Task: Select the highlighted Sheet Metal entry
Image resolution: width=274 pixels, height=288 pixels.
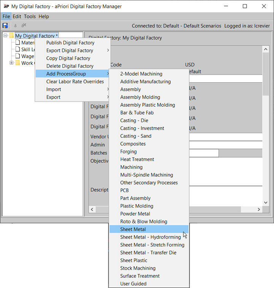Action: coord(149,229)
